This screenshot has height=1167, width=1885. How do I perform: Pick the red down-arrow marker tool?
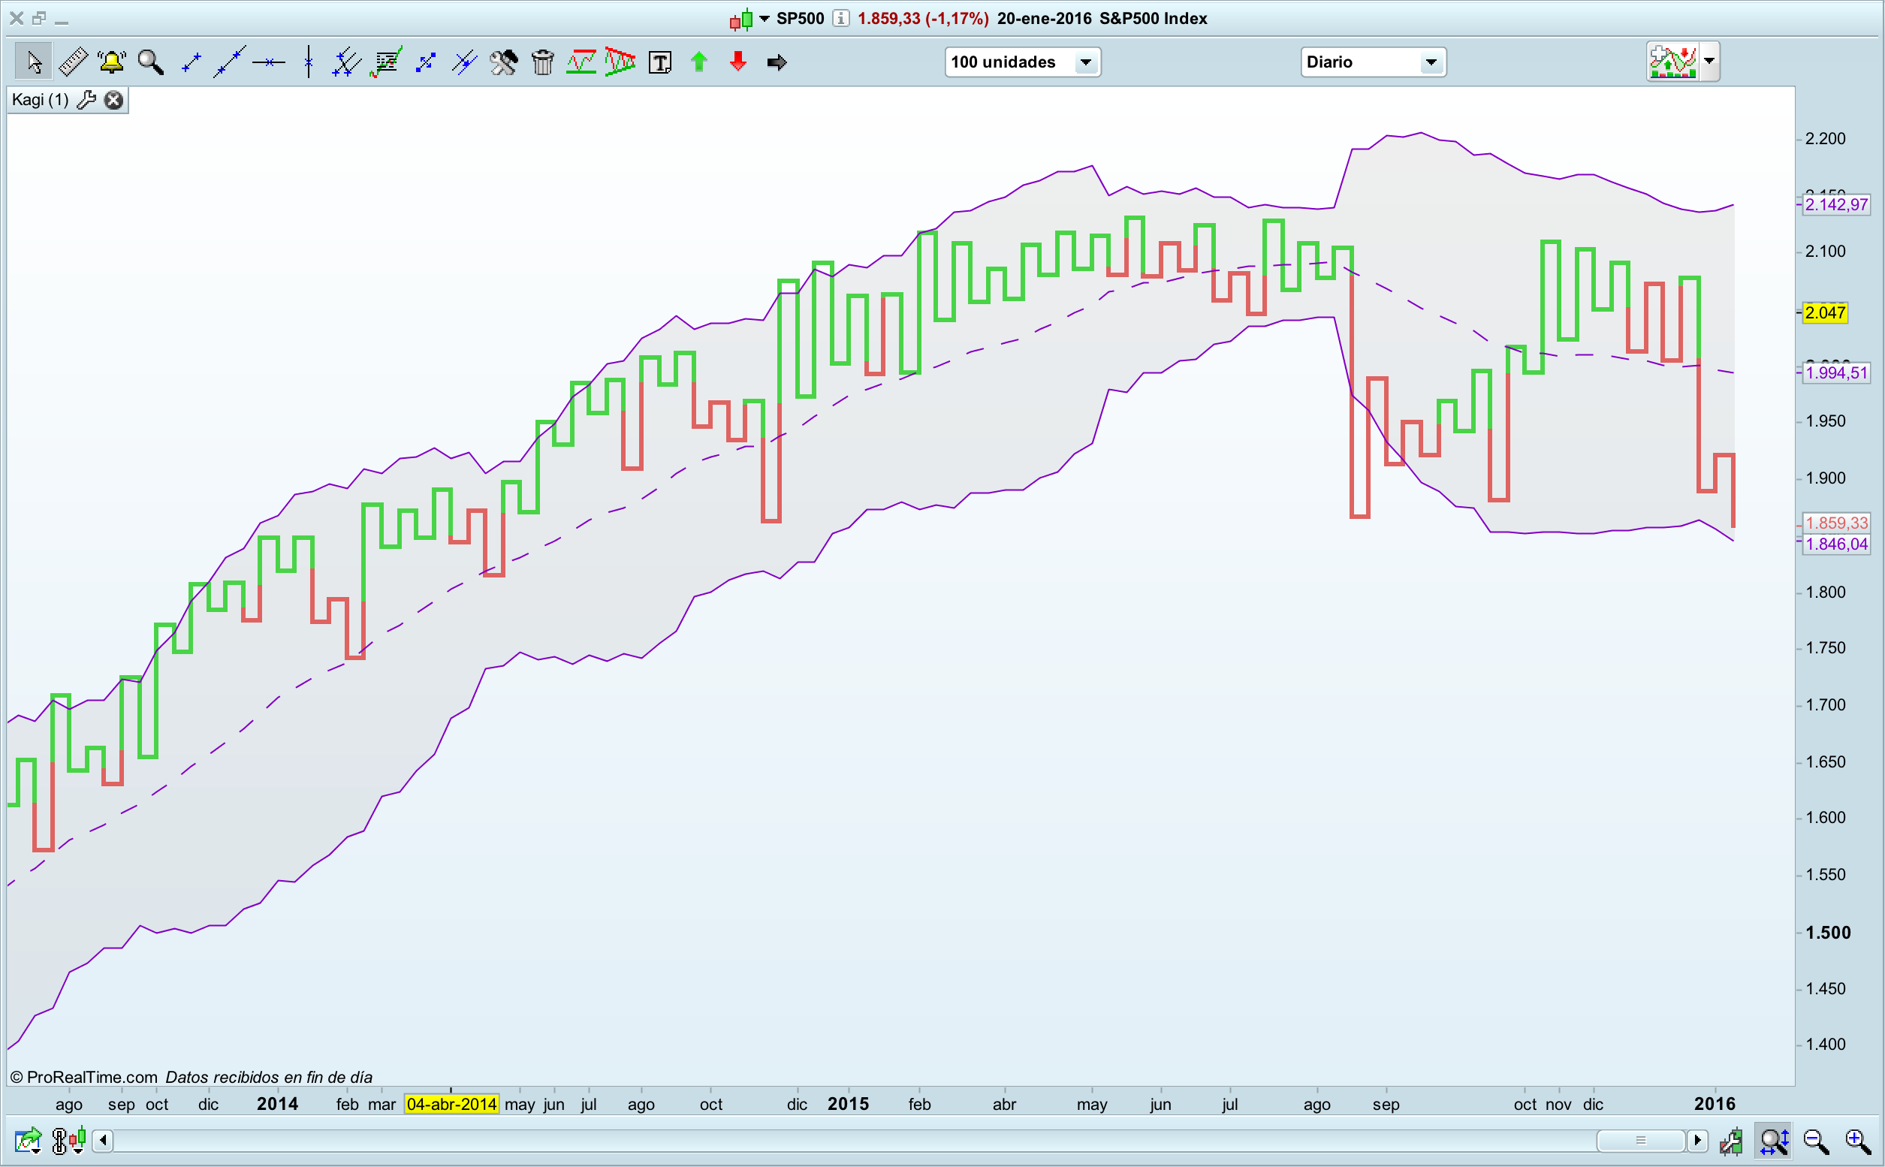click(x=738, y=62)
